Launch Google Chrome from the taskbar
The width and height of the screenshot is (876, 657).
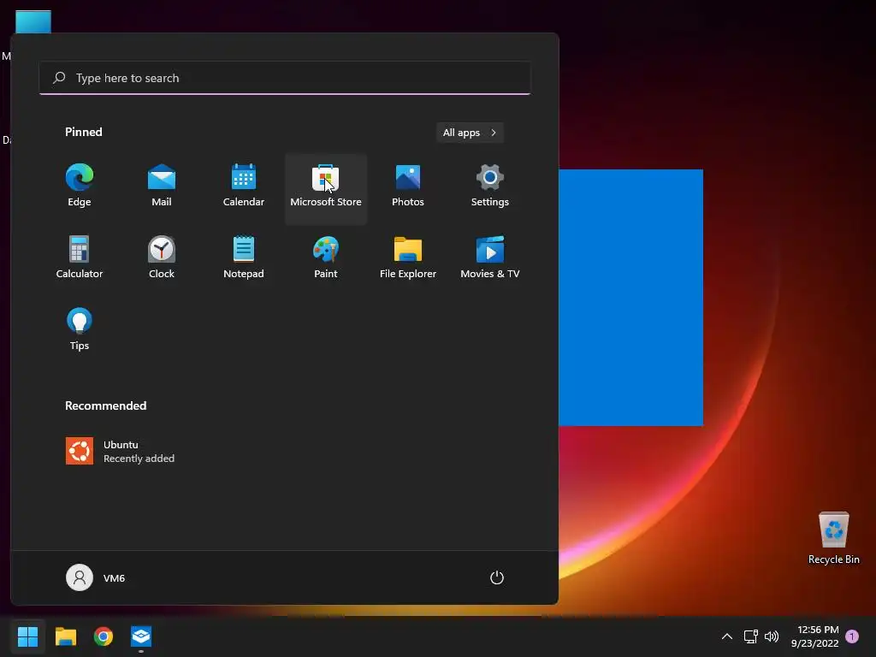(104, 636)
